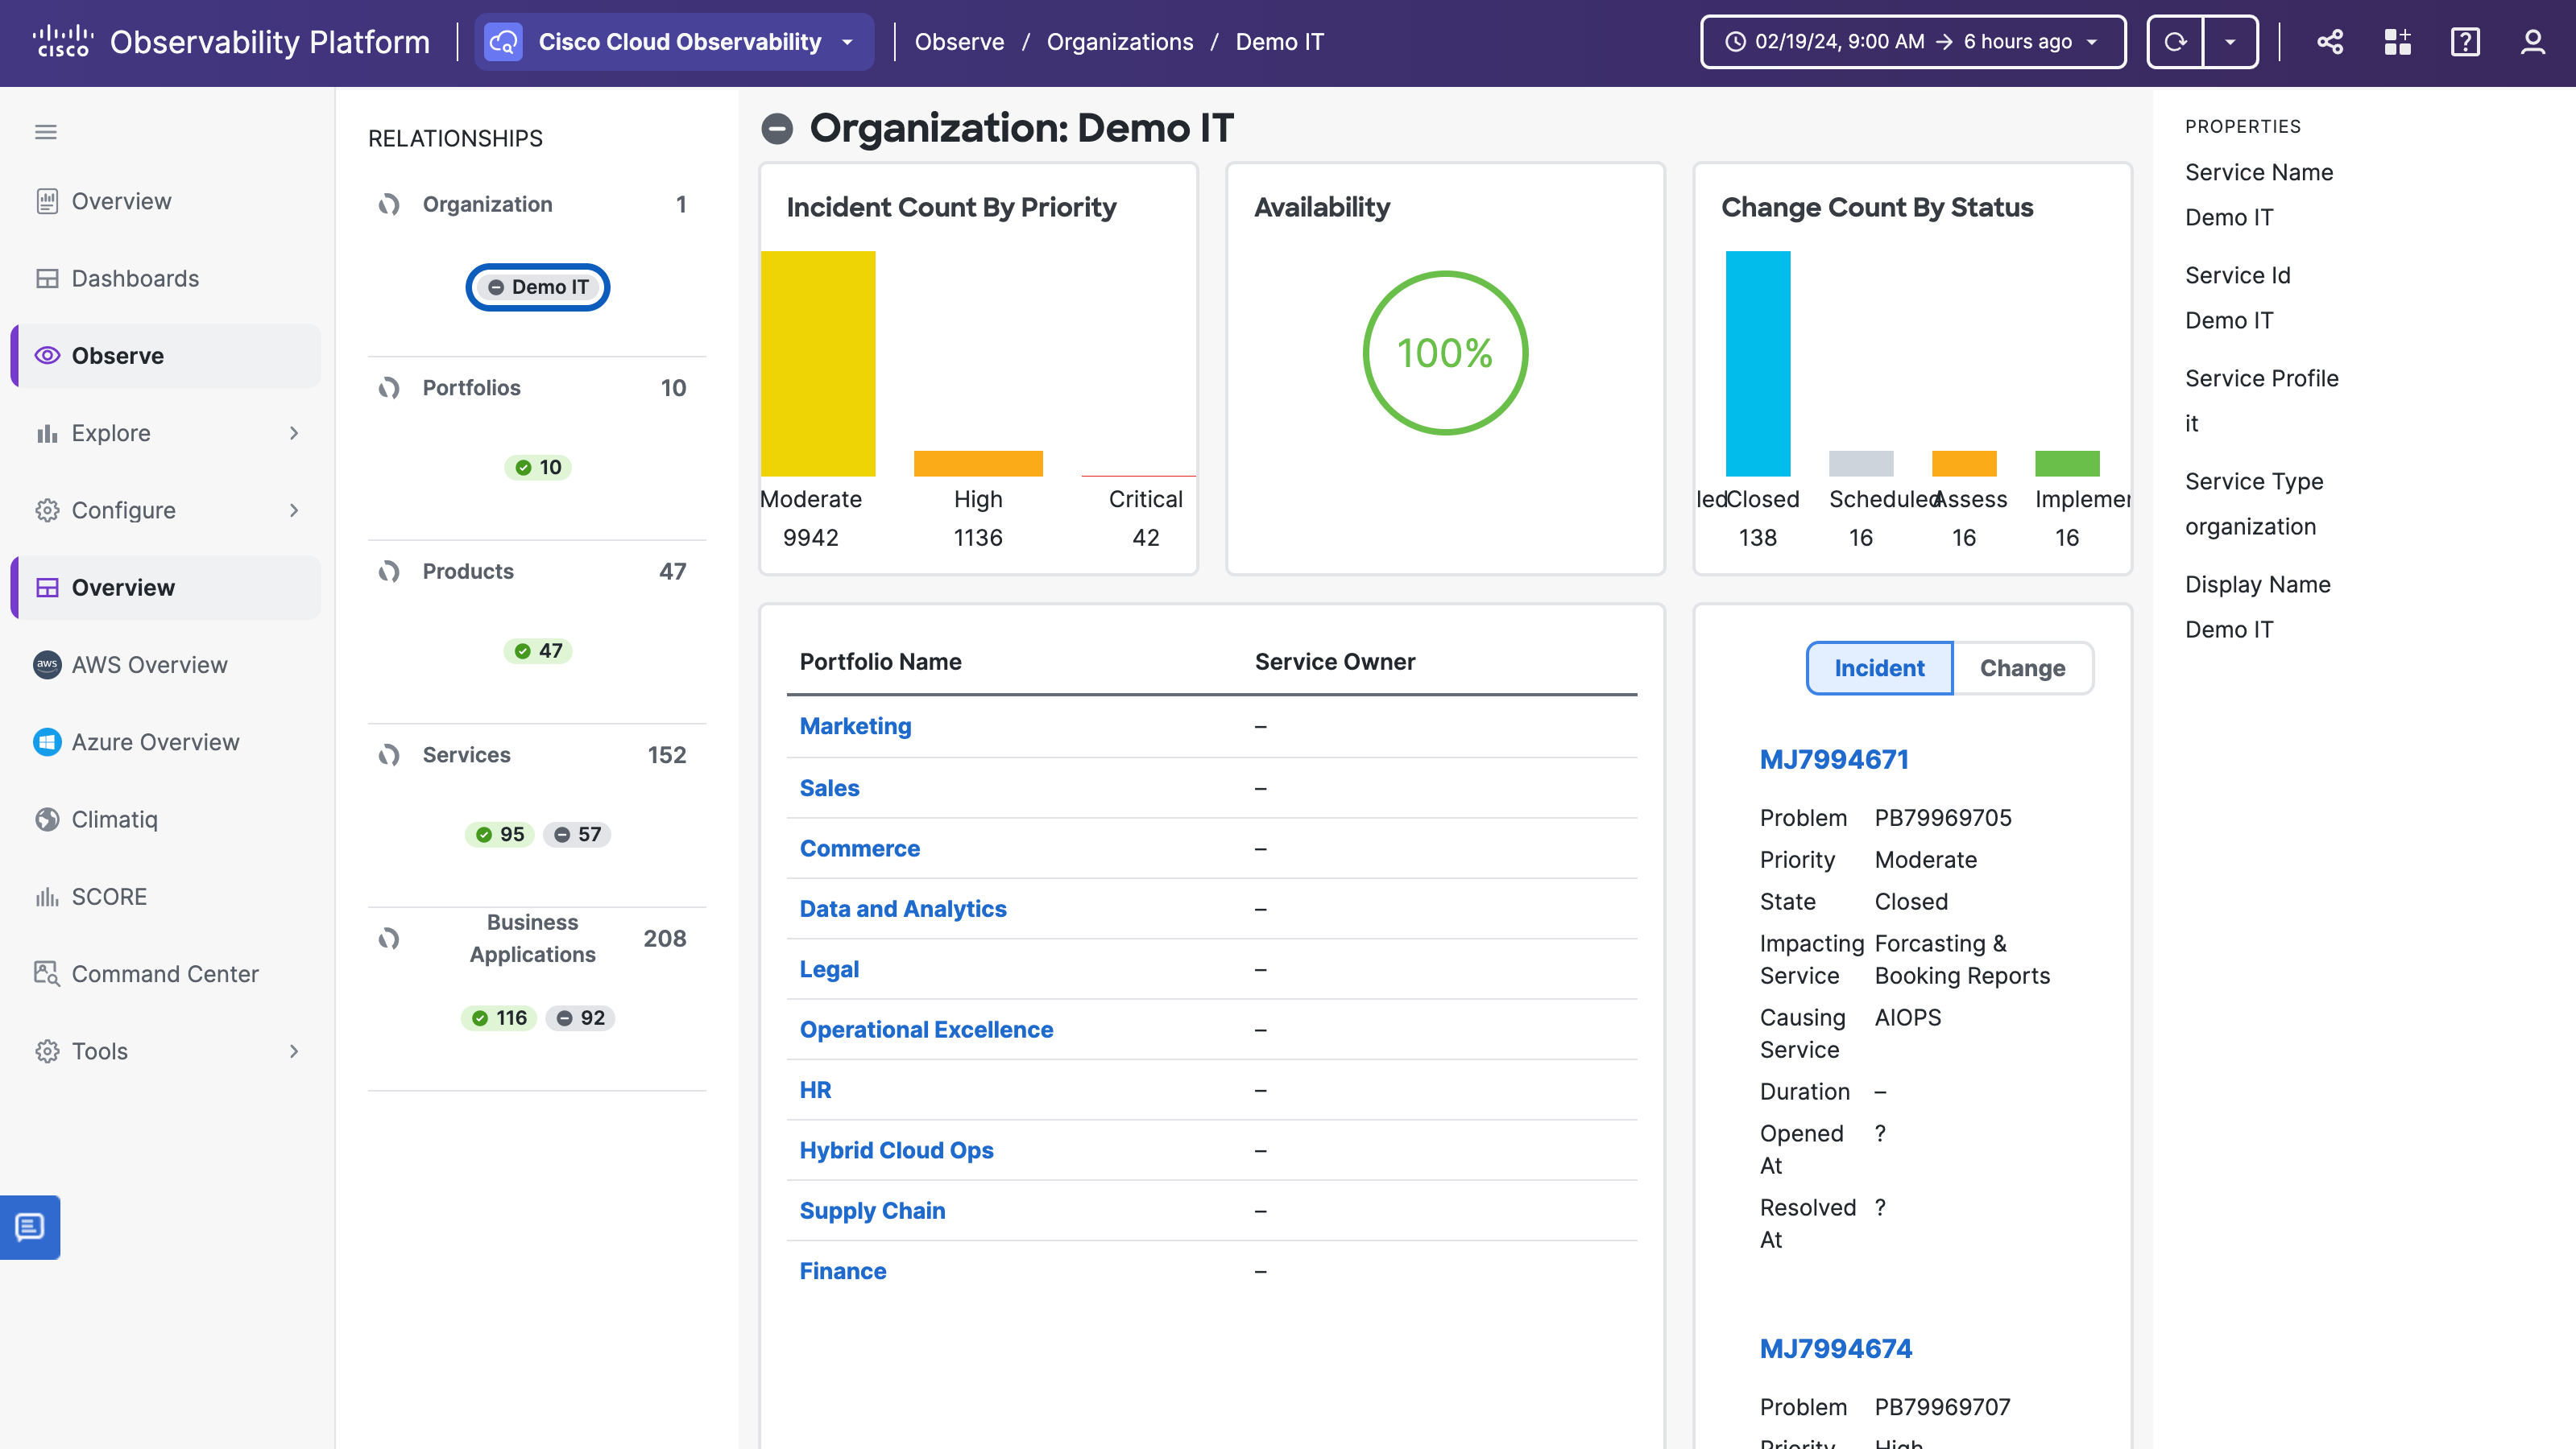Open the help question mark icon
2576x1449 pixels.
point(2465,42)
